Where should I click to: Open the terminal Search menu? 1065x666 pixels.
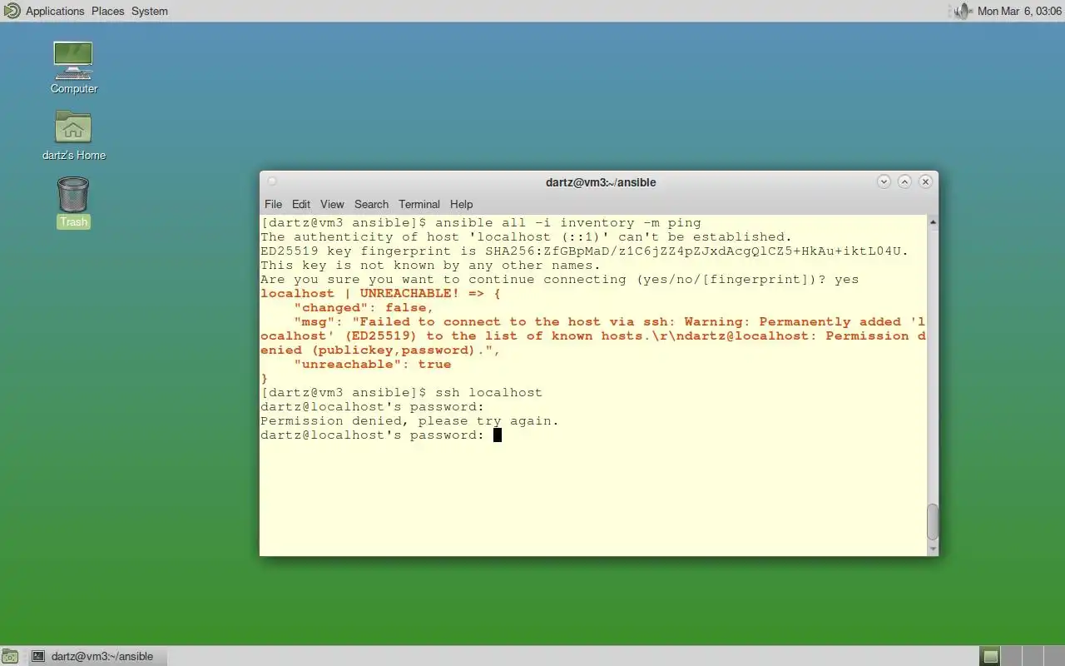coord(371,204)
